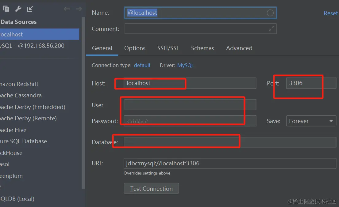Open the Save Forever dropdown

coord(311,121)
